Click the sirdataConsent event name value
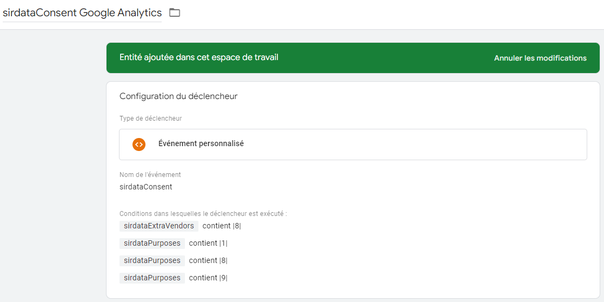Viewport: 604px width, 302px height. coord(145,187)
